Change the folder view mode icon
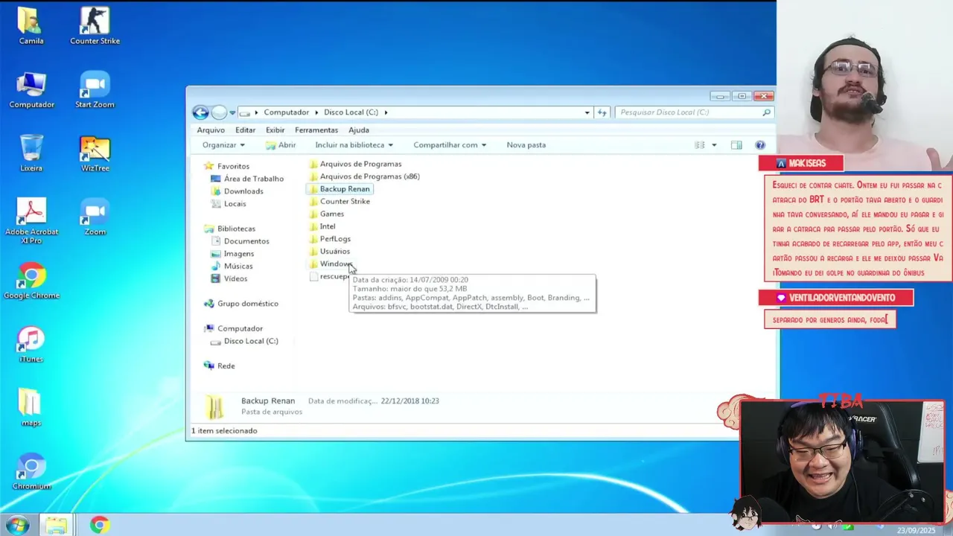This screenshot has width=953, height=536. pyautogui.click(x=700, y=145)
